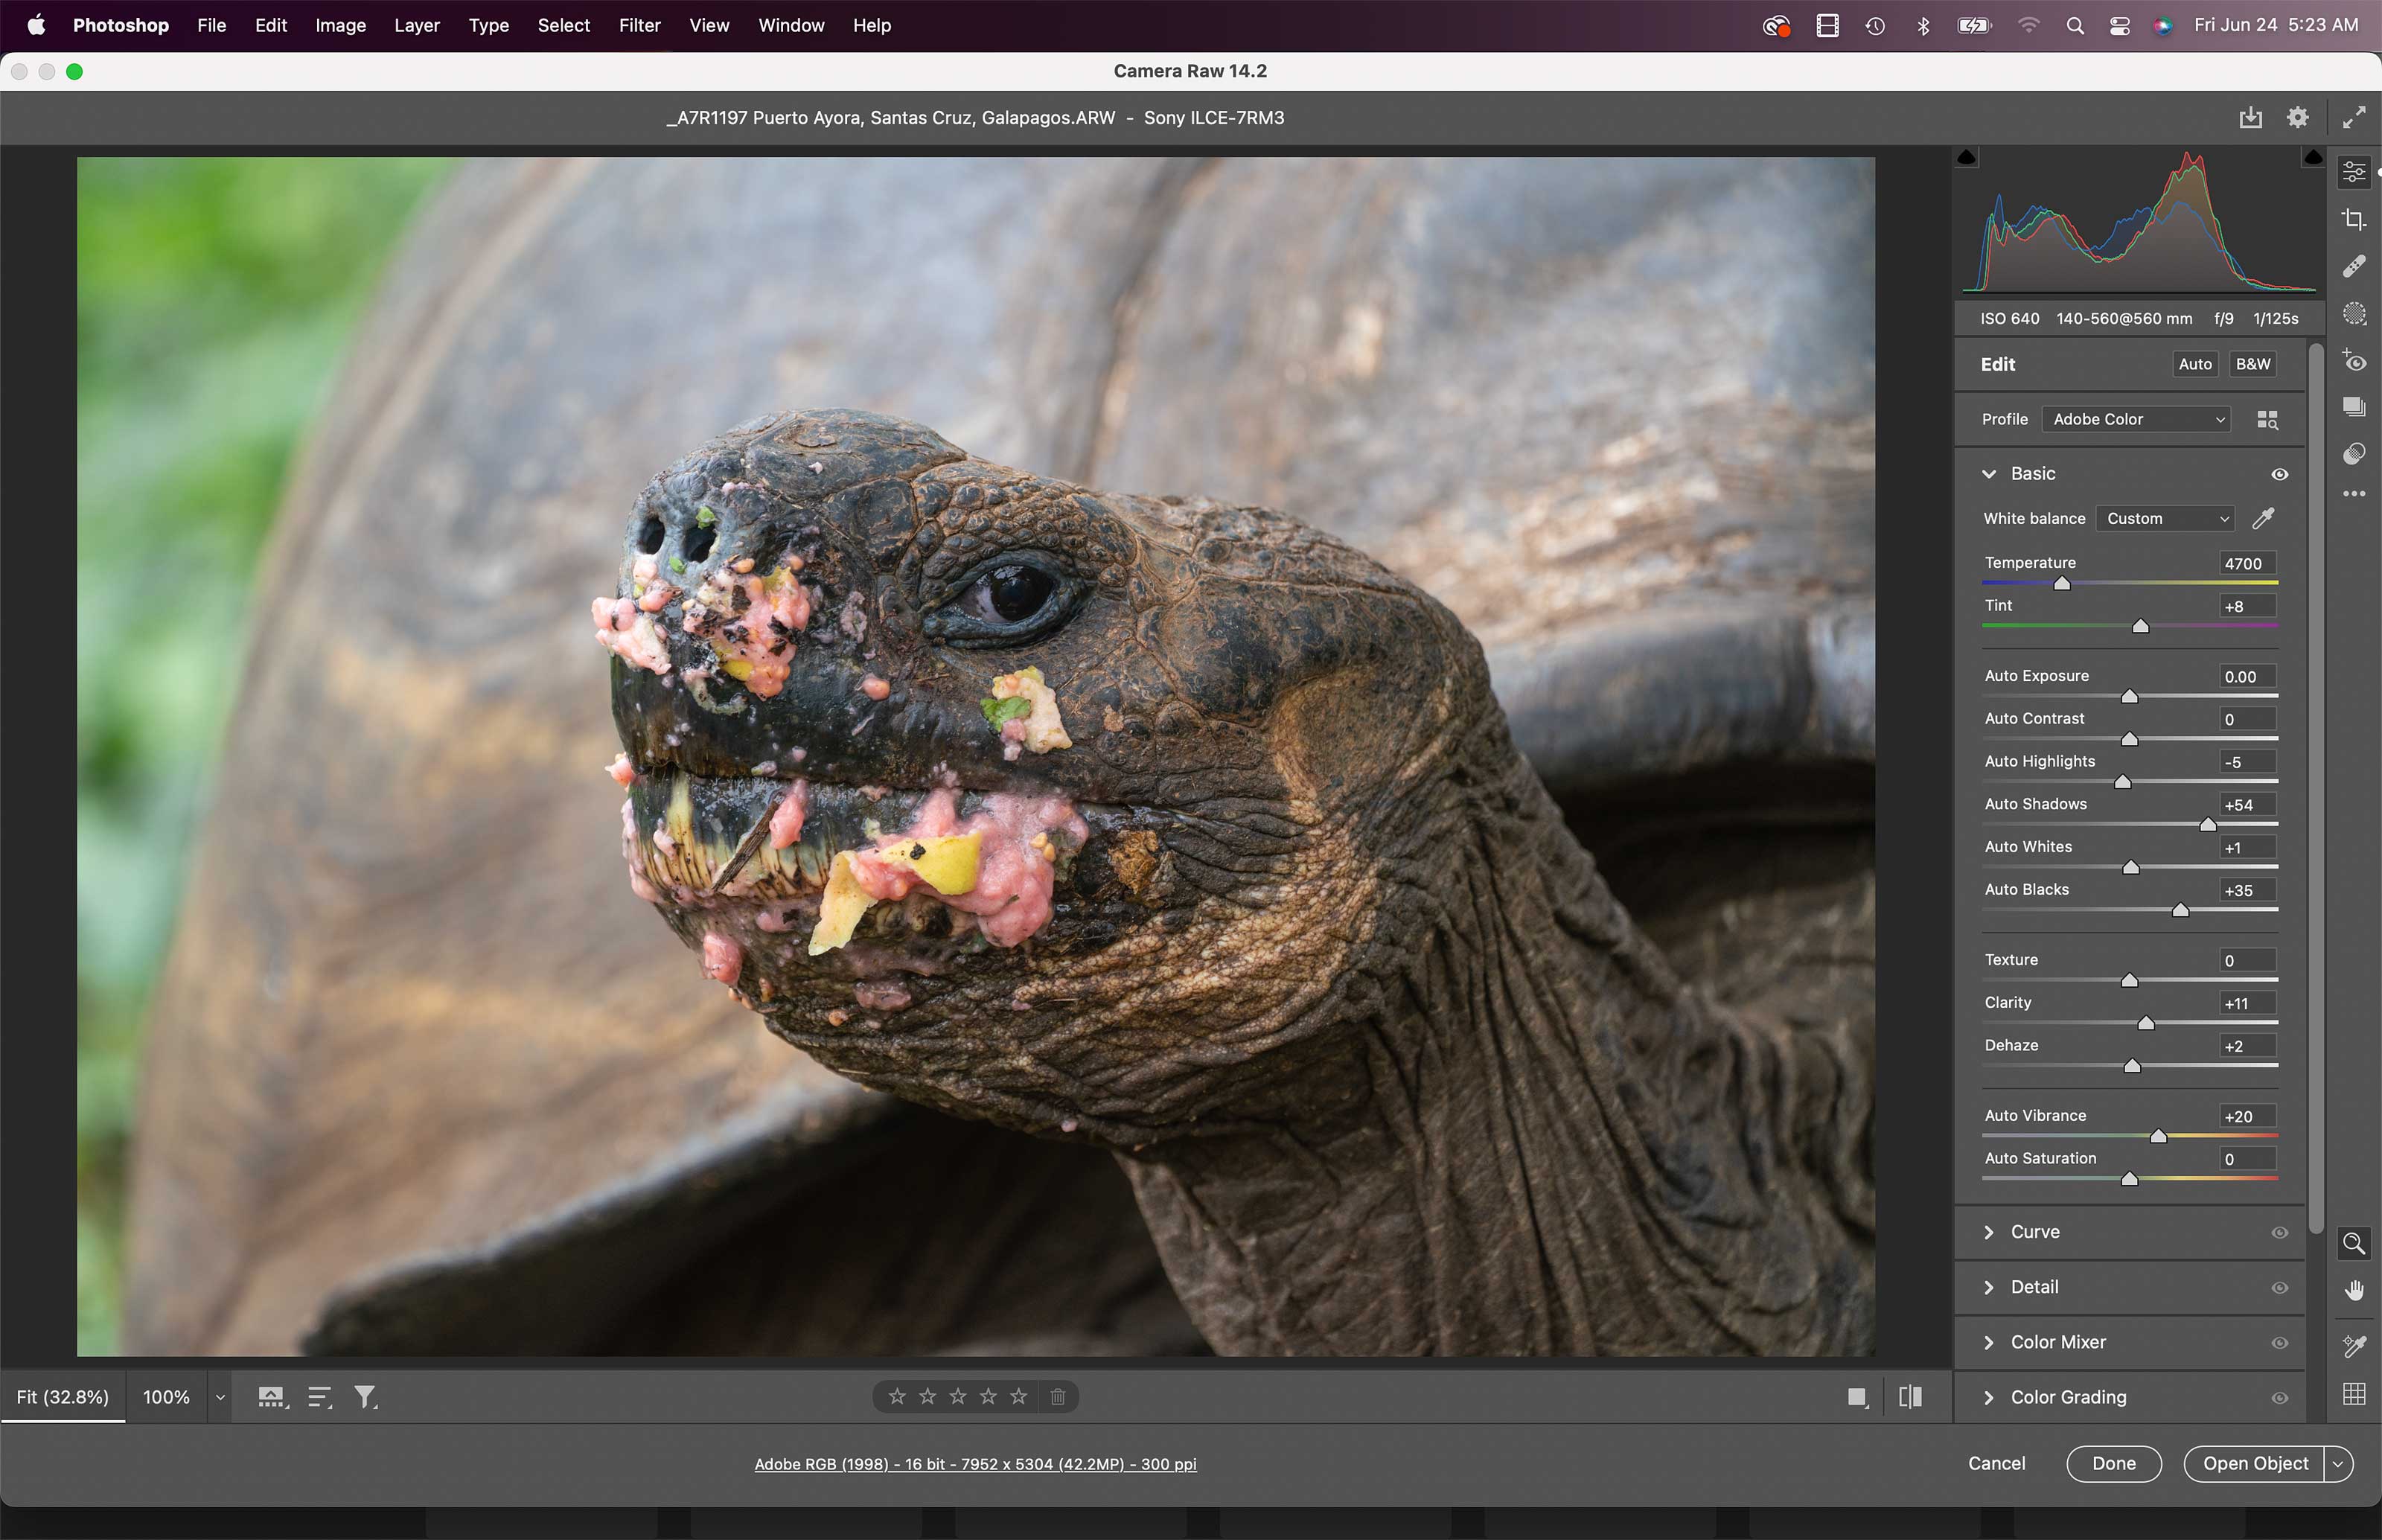This screenshot has width=2382, height=1540.
Task: Set a three star rating
Action: [x=958, y=1396]
